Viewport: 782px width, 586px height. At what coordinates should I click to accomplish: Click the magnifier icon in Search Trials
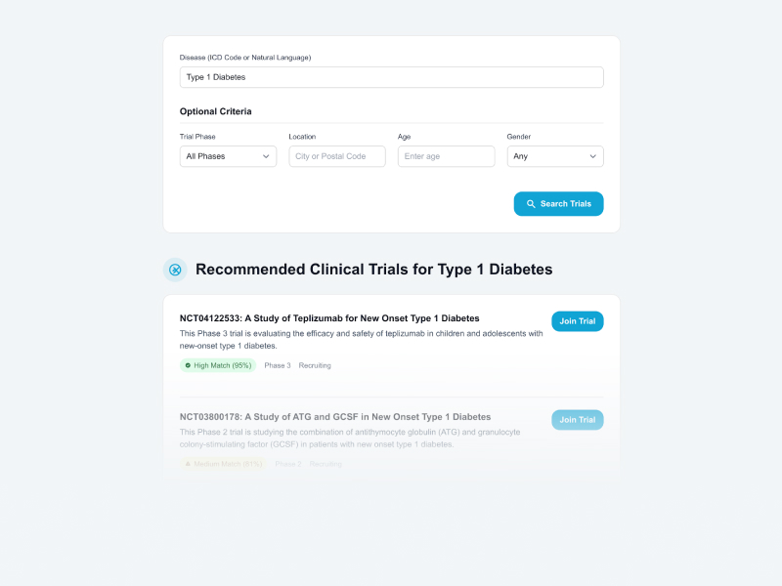[531, 204]
